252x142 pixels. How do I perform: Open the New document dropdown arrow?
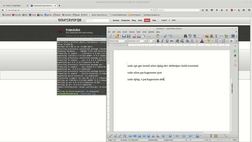click(113, 36)
